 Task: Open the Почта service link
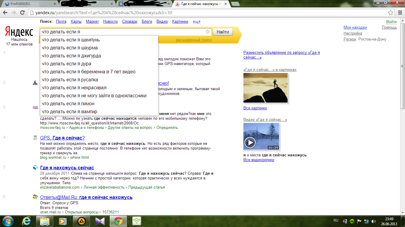61,22
